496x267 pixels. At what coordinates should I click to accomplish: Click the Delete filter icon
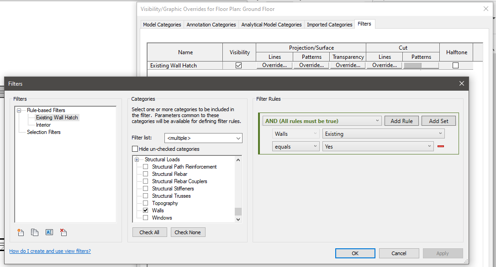(63, 232)
